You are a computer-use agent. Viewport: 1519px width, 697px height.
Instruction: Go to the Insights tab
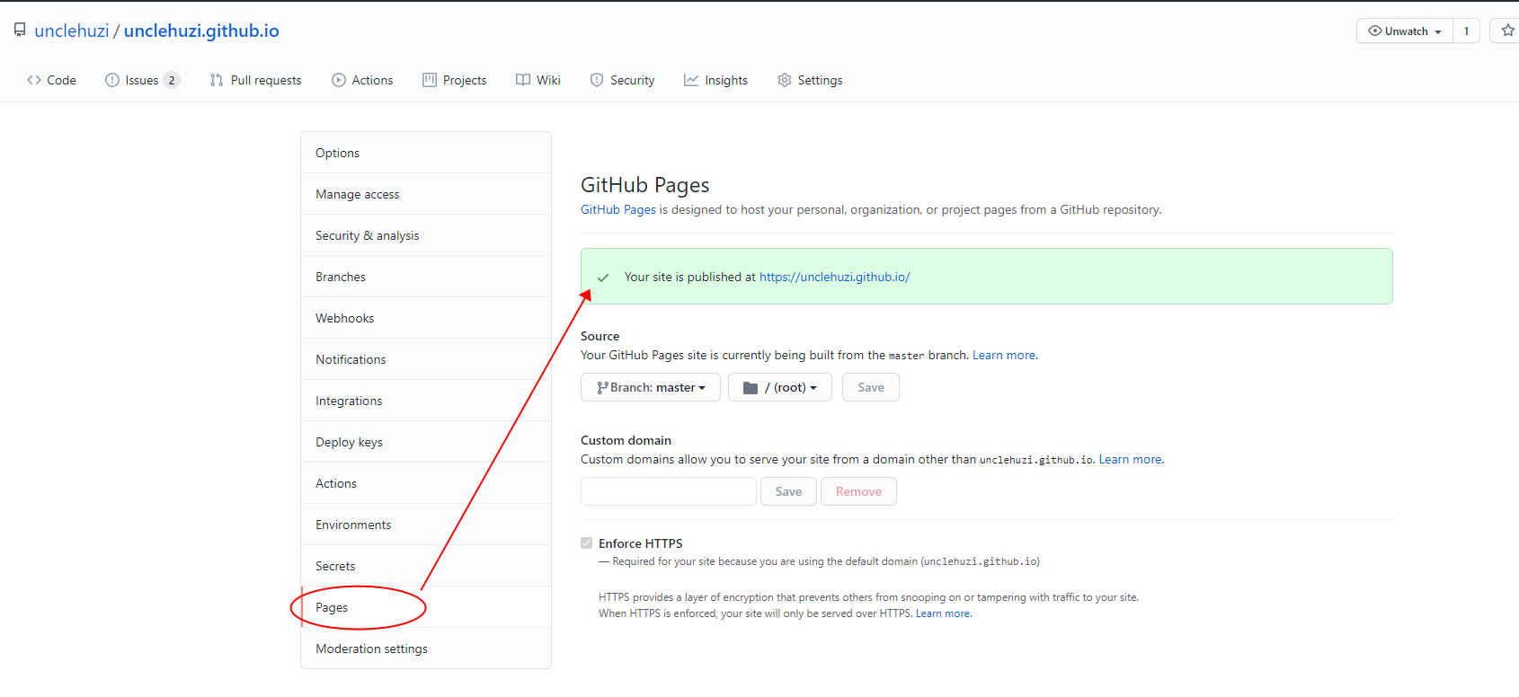click(715, 80)
